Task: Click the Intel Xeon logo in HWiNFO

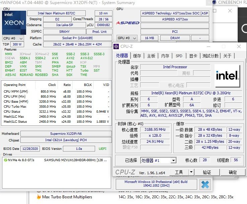Action: click(x=14, y=23)
